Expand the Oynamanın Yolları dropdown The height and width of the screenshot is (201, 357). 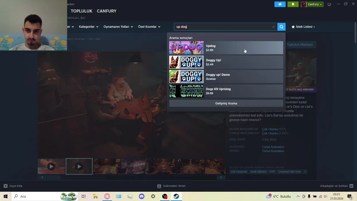coord(118,27)
